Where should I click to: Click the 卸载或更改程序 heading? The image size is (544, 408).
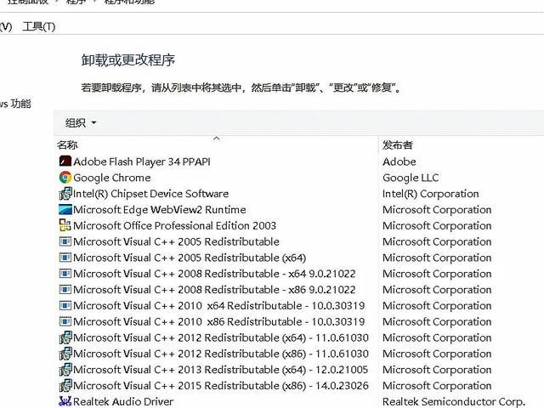coord(128,60)
